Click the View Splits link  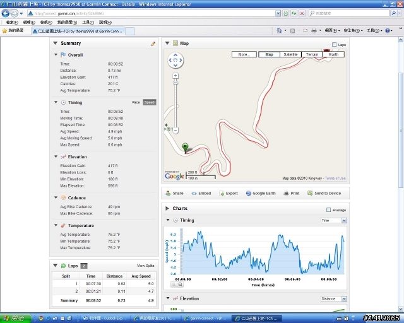[x=145, y=266]
